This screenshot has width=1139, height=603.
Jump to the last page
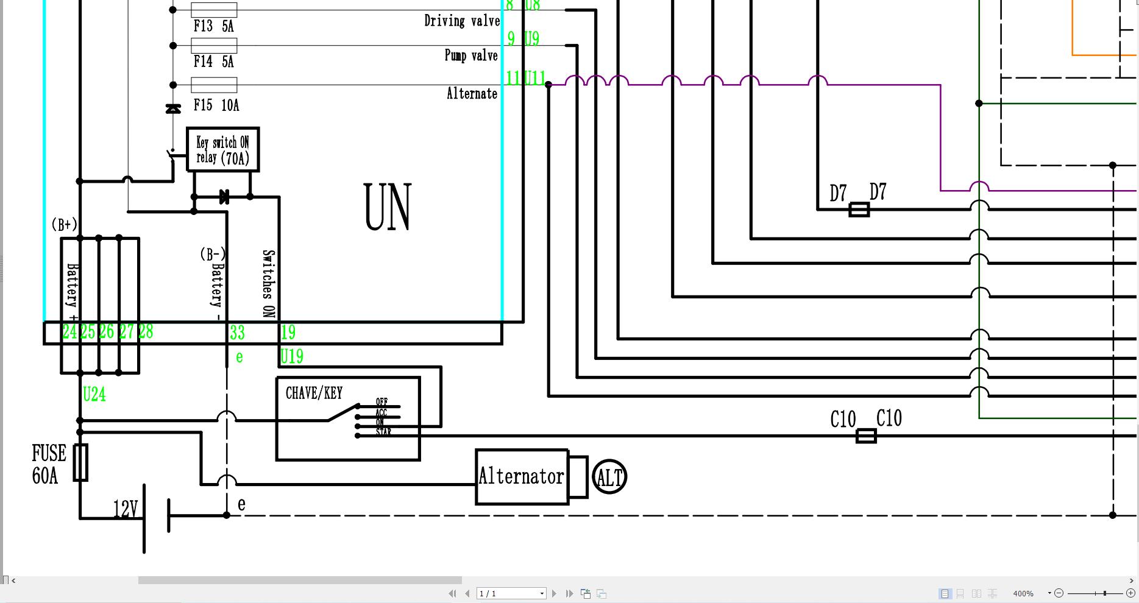570,593
